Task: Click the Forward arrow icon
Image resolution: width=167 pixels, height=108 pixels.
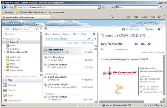Action: (149, 44)
